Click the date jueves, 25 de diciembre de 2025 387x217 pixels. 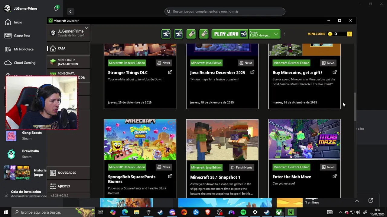coord(130,102)
